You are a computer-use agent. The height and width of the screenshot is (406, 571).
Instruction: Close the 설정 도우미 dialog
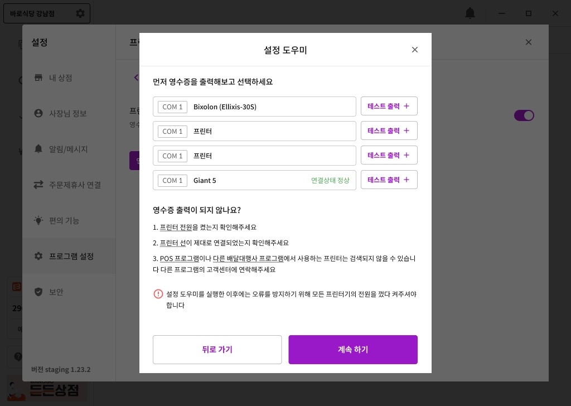(x=414, y=50)
